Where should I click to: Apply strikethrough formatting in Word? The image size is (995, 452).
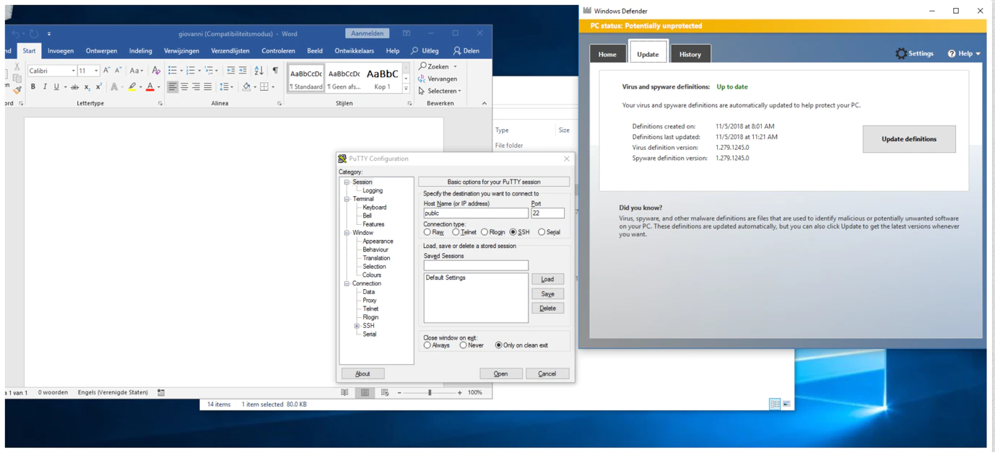pyautogui.click(x=74, y=87)
